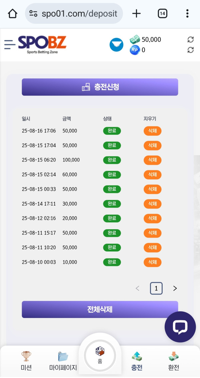The image size is (200, 378).
Task: Refresh the RP points balance
Action: click(190, 50)
